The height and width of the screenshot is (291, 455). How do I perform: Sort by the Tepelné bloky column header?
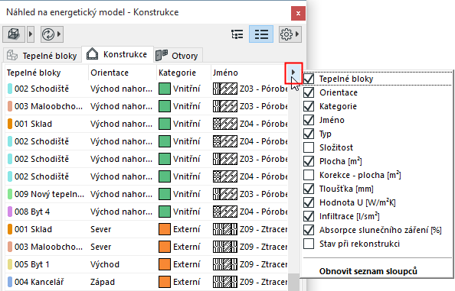click(x=34, y=73)
